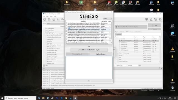Image resolution: width=178 pixels, height=100 pixels.
Task: Enable Combat Behavior Improved in Nemesis list
Action: 66,26
